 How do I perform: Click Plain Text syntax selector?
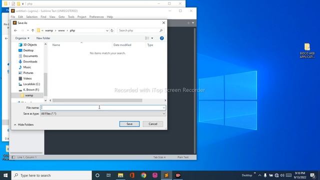click(x=183, y=157)
